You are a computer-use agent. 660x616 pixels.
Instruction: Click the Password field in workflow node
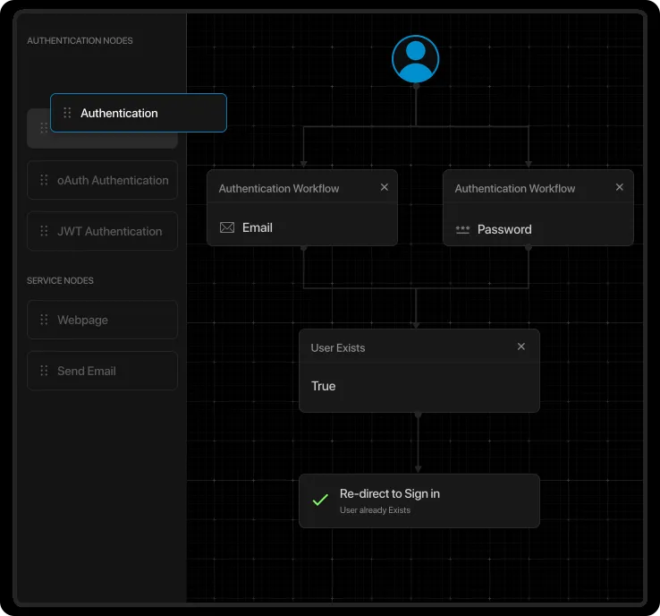504,230
